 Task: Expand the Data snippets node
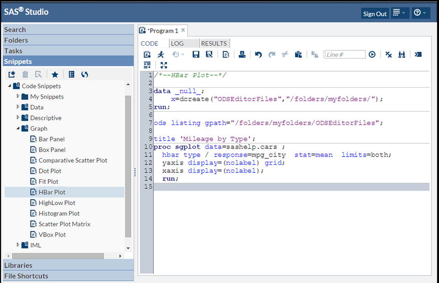point(18,107)
